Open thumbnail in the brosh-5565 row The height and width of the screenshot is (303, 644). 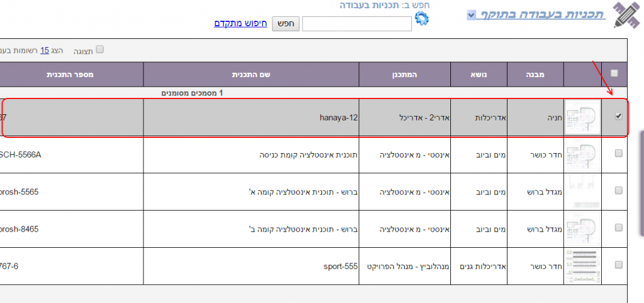[583, 192]
